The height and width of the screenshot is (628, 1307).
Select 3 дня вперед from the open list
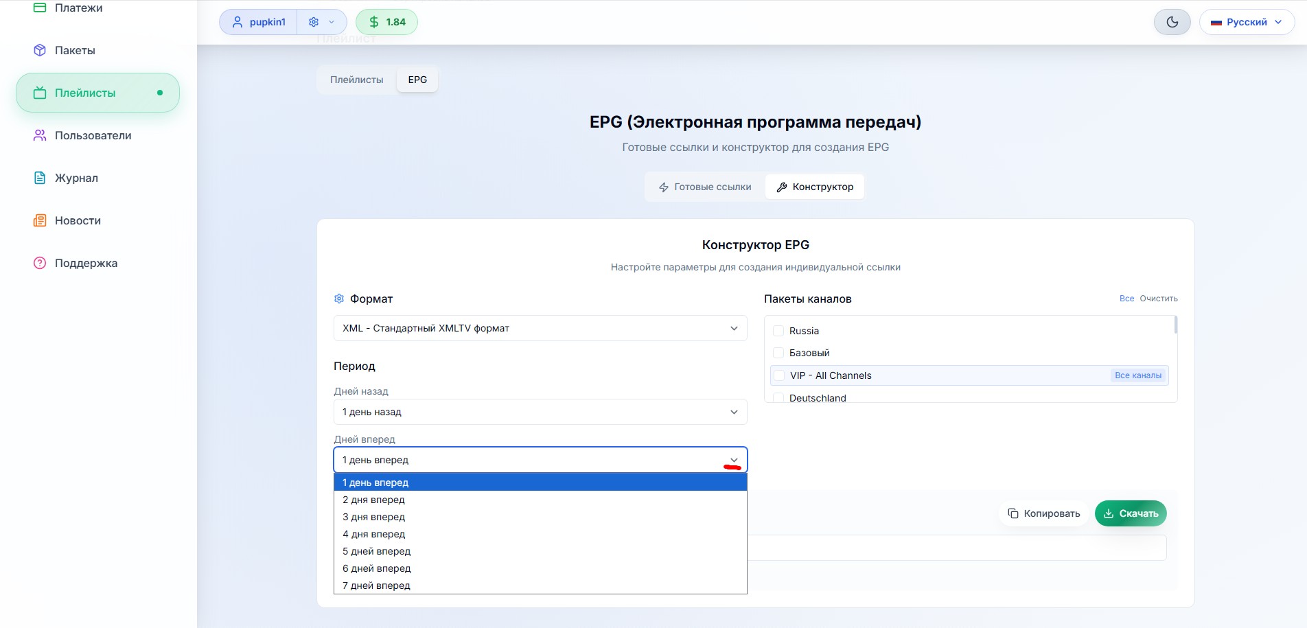[x=373, y=517]
